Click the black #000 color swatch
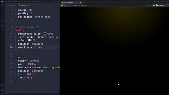 pyautogui.click(x=45, y=34)
